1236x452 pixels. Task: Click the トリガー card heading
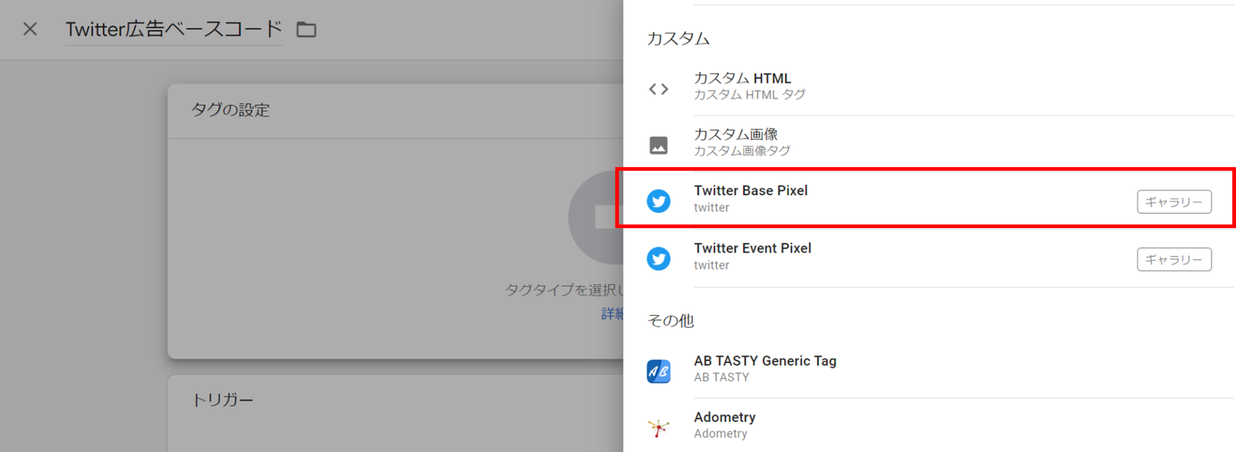pyautogui.click(x=222, y=400)
